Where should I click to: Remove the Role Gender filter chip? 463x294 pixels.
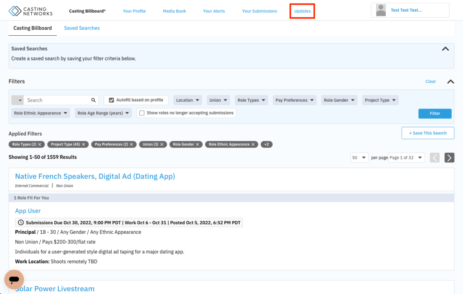[198, 144]
